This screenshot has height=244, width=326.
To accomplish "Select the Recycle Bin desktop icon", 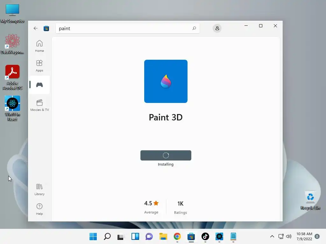I will [x=310, y=200].
